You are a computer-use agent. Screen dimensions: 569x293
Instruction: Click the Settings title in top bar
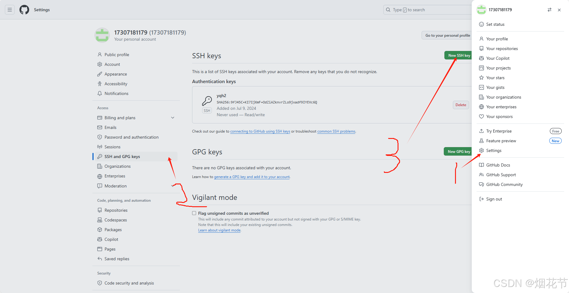coord(42,10)
